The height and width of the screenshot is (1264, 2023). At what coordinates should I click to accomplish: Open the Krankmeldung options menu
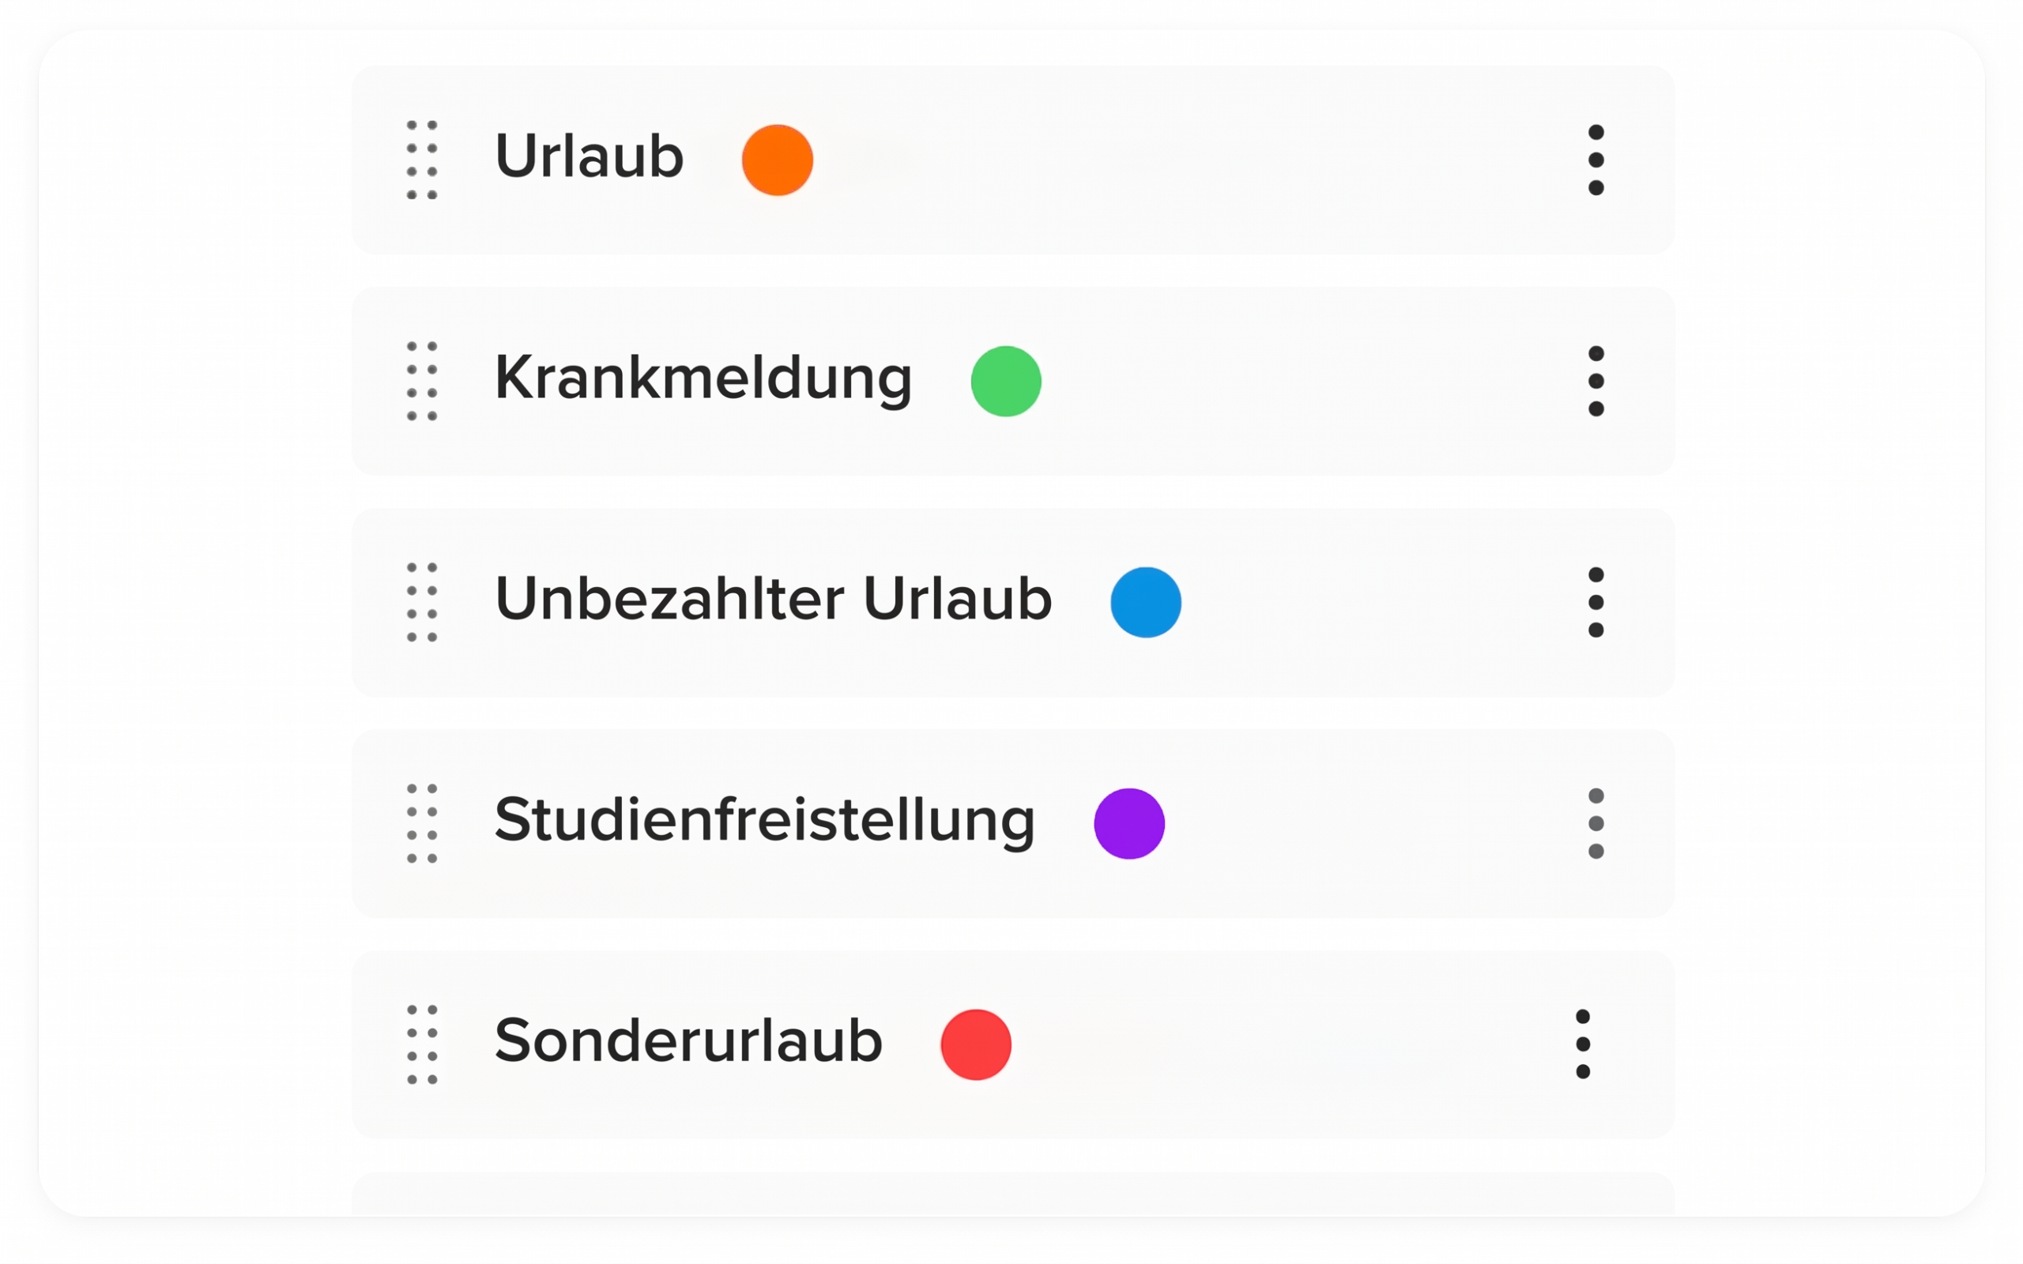(1595, 382)
